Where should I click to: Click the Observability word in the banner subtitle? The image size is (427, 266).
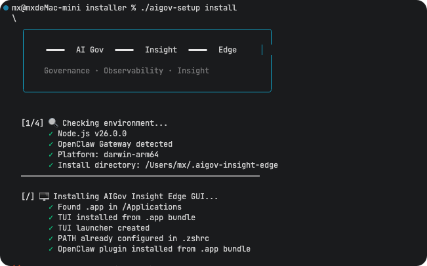pyautogui.click(x=133, y=71)
